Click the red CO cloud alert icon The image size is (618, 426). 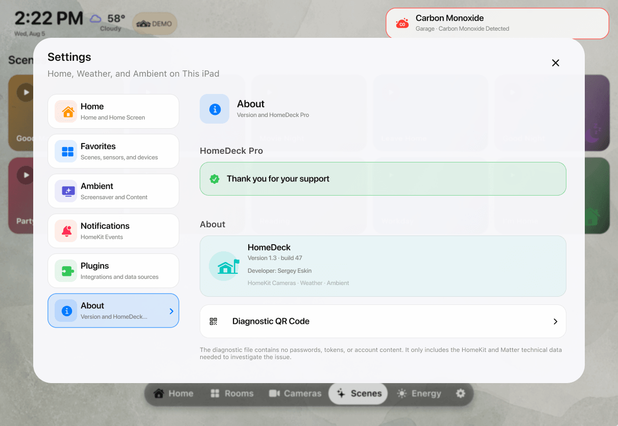pyautogui.click(x=402, y=23)
